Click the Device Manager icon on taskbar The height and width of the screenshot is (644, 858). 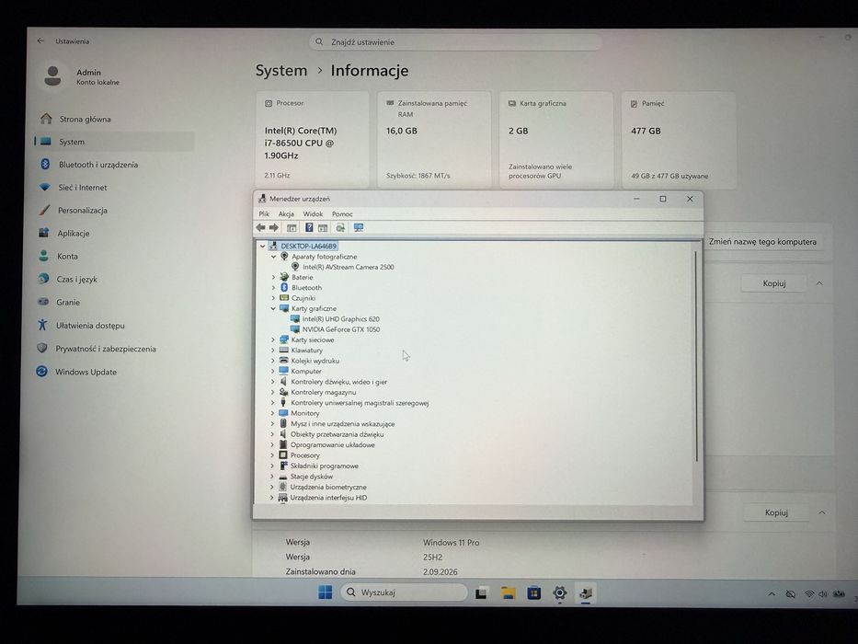pyautogui.click(x=586, y=592)
